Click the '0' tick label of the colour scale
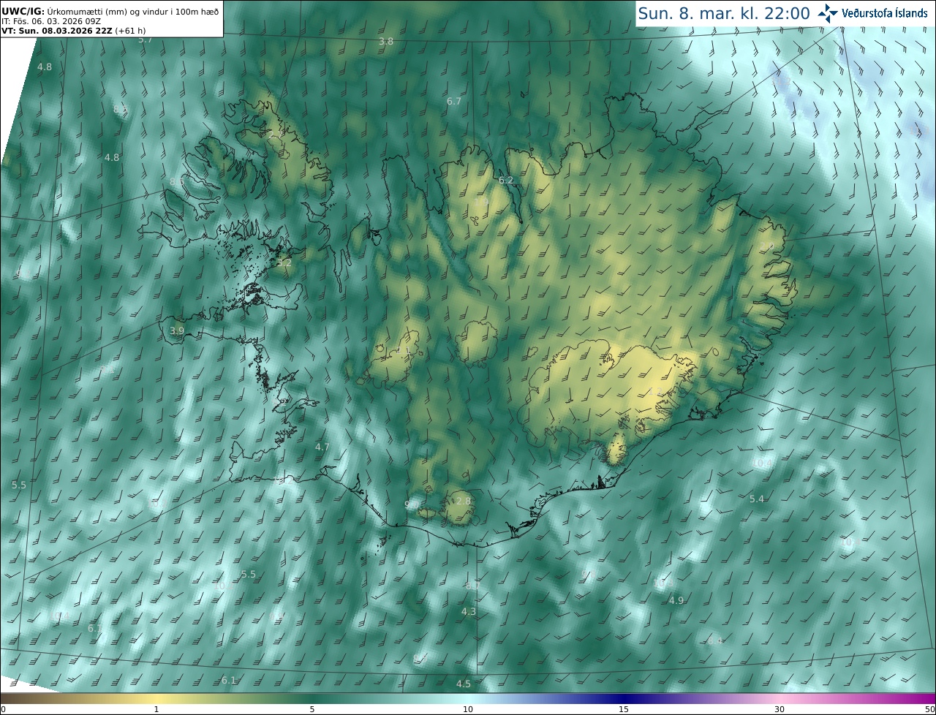The image size is (936, 715). 3,709
